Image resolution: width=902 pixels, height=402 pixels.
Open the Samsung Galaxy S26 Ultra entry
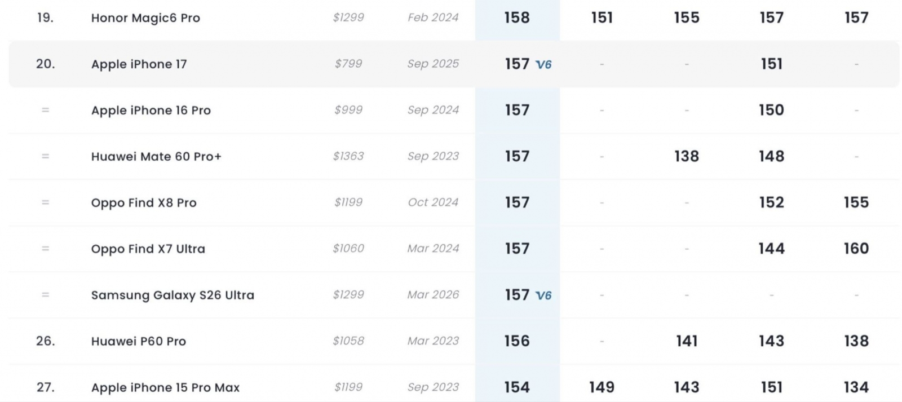(x=173, y=295)
